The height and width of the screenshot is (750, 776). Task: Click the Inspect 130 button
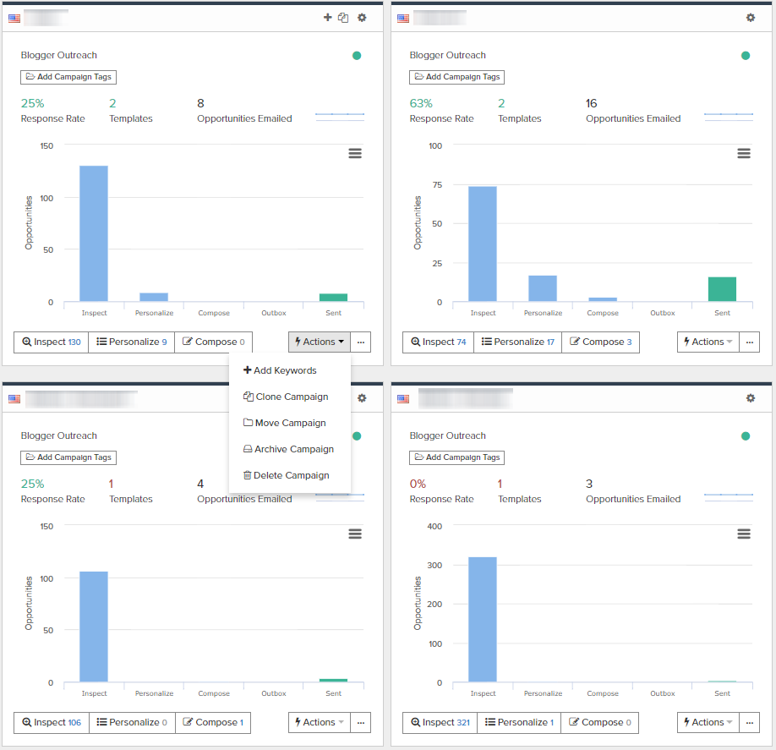tap(52, 342)
